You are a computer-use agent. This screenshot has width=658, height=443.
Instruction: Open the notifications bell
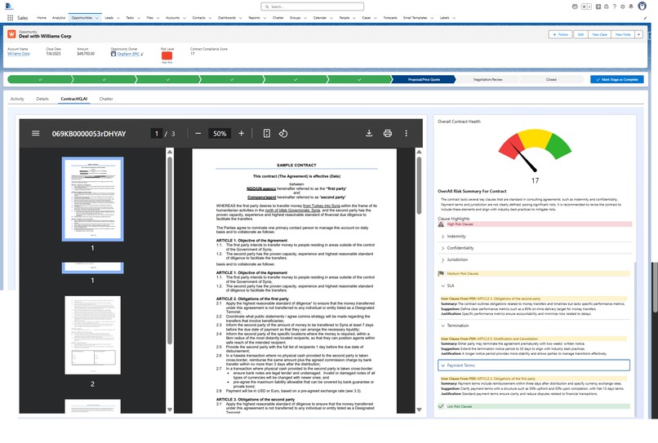tap(631, 7)
